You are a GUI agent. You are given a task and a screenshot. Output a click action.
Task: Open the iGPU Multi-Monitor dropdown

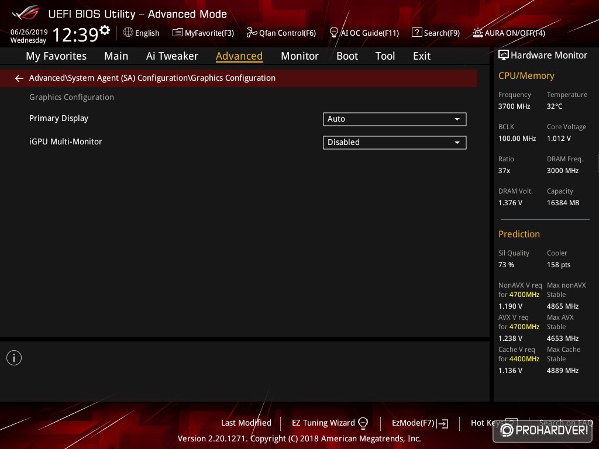pyautogui.click(x=395, y=143)
